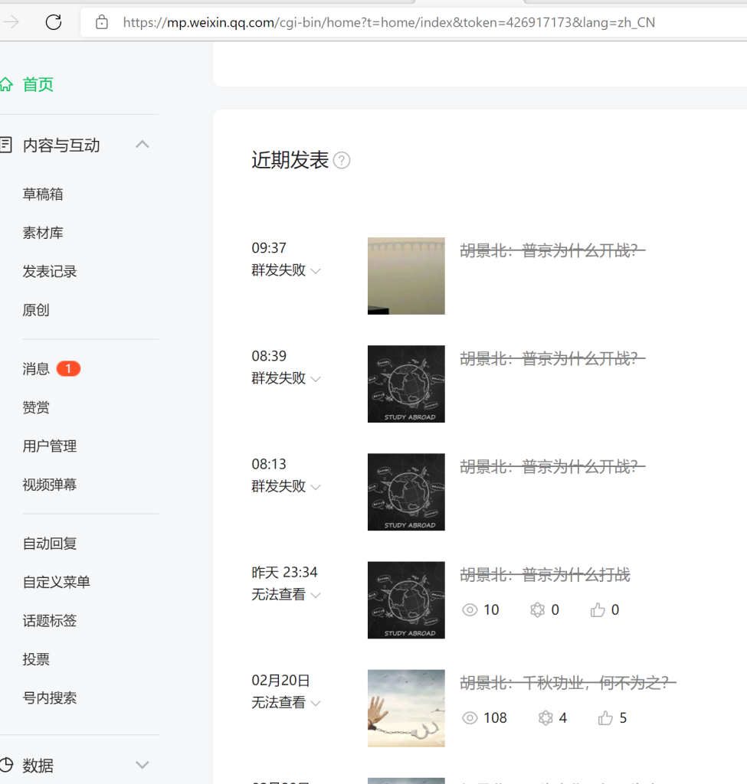This screenshot has width=747, height=784.
Task: Open 自定义菜单
Action: pyautogui.click(x=57, y=582)
